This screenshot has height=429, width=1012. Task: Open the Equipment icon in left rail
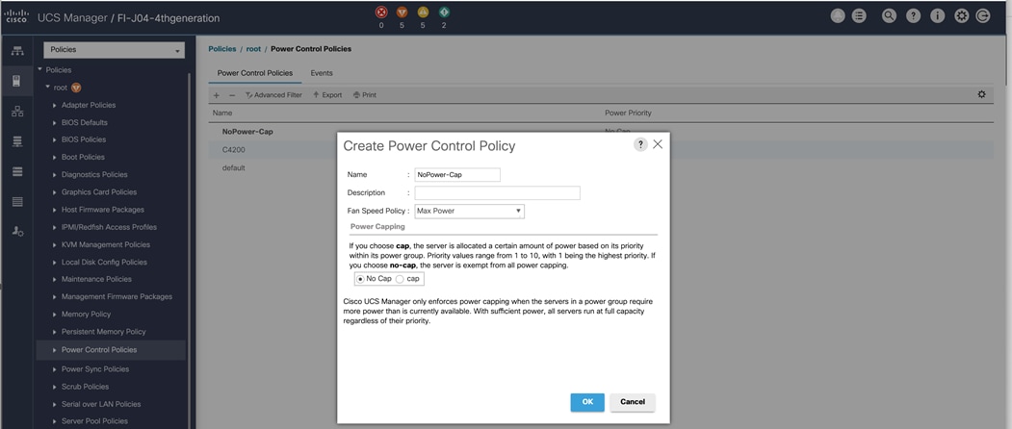17,51
